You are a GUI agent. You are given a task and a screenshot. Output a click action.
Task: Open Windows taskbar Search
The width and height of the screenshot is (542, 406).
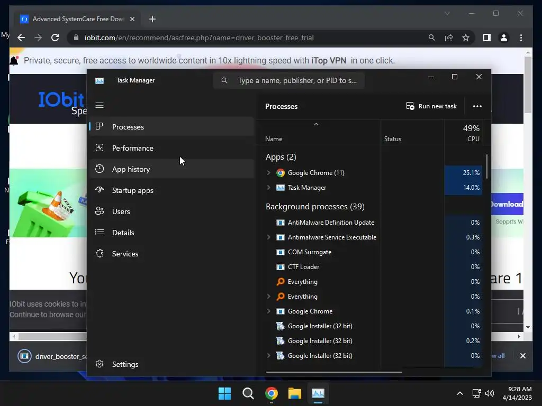tap(248, 393)
